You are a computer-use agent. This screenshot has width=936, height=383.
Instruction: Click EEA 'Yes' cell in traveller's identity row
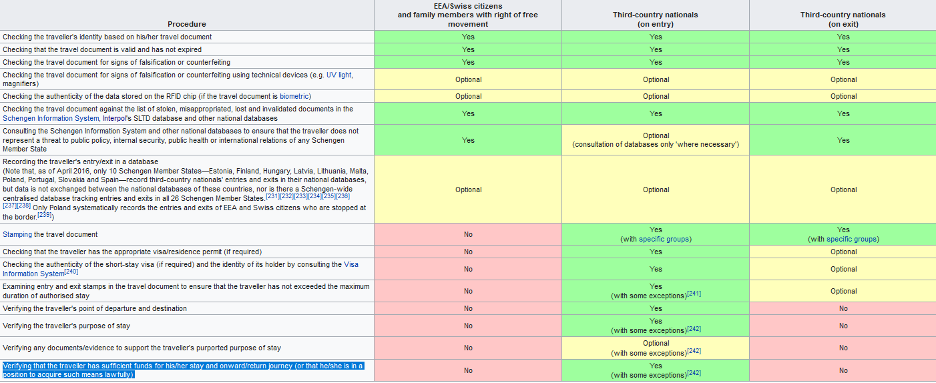point(468,37)
